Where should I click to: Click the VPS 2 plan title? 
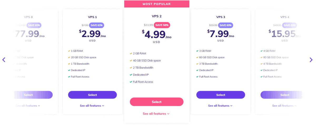tap(157, 16)
